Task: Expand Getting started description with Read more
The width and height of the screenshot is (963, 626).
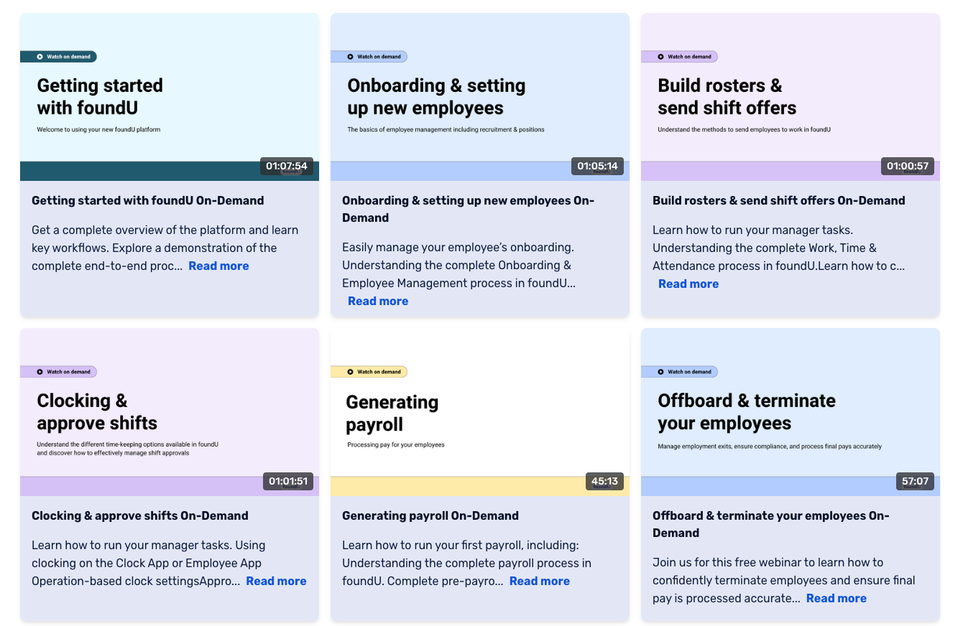Action: click(x=218, y=266)
